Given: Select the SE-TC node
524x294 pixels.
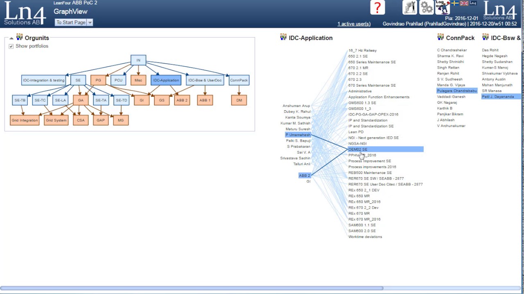Looking at the screenshot, I should point(40,100).
